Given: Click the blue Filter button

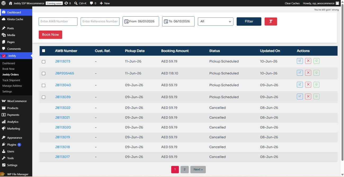Looking at the screenshot, I should click(249, 21).
